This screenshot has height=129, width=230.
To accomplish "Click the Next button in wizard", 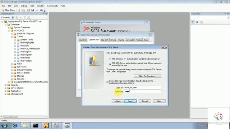I will [x=130, y=101].
